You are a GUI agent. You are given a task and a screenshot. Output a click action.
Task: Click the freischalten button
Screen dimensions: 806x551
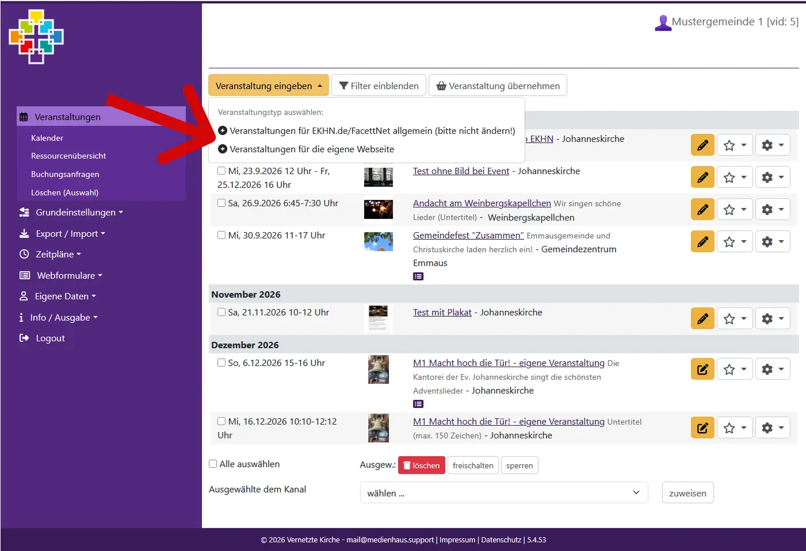click(473, 465)
